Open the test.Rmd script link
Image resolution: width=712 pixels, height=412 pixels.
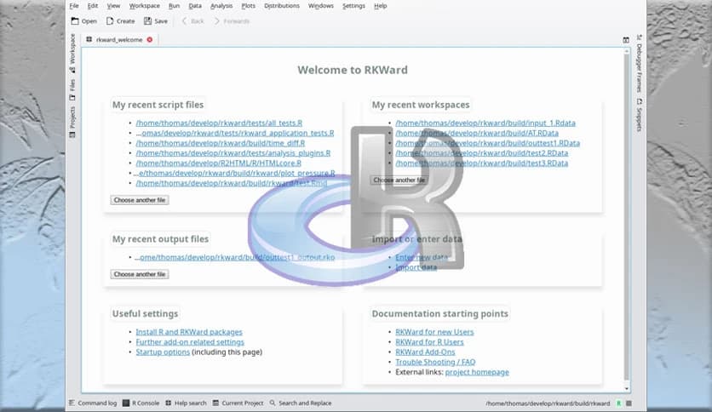pos(232,183)
